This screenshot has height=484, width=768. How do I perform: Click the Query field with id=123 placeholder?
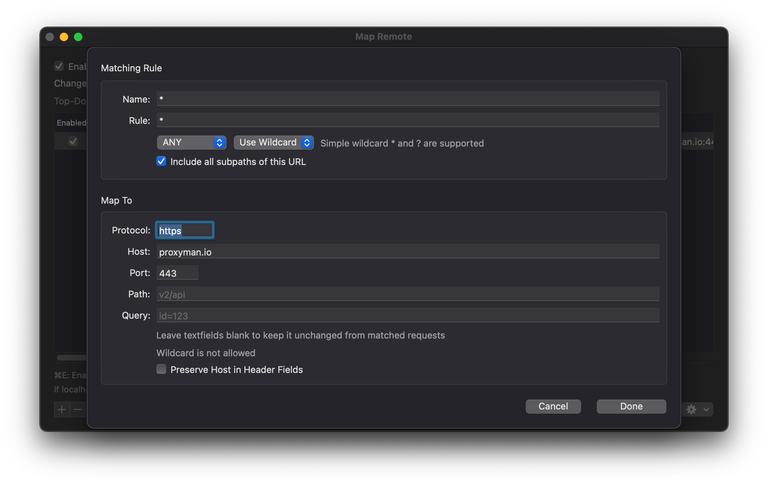pyautogui.click(x=408, y=315)
